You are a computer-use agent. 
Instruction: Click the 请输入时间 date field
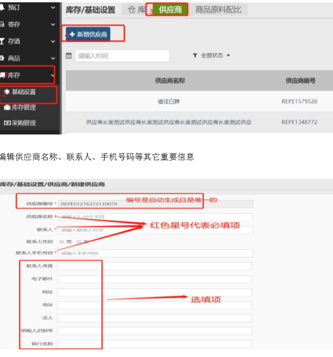click(x=122, y=55)
